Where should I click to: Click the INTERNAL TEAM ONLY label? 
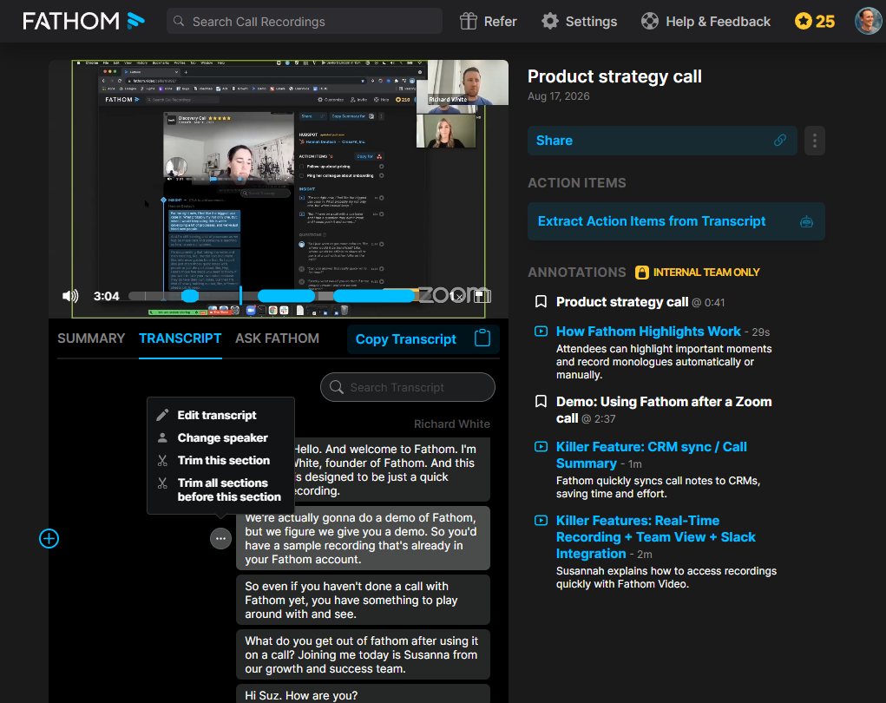(x=706, y=273)
